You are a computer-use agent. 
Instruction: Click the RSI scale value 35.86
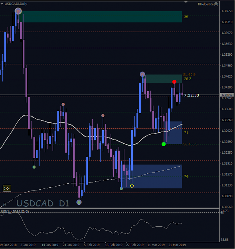point(225,239)
